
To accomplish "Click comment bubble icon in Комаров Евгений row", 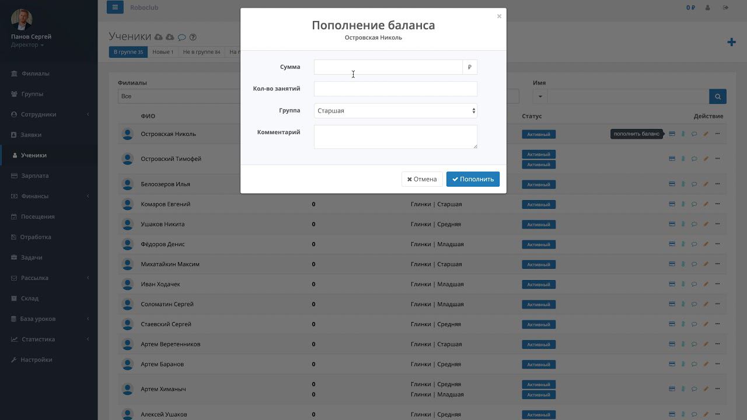I will pos(694,204).
